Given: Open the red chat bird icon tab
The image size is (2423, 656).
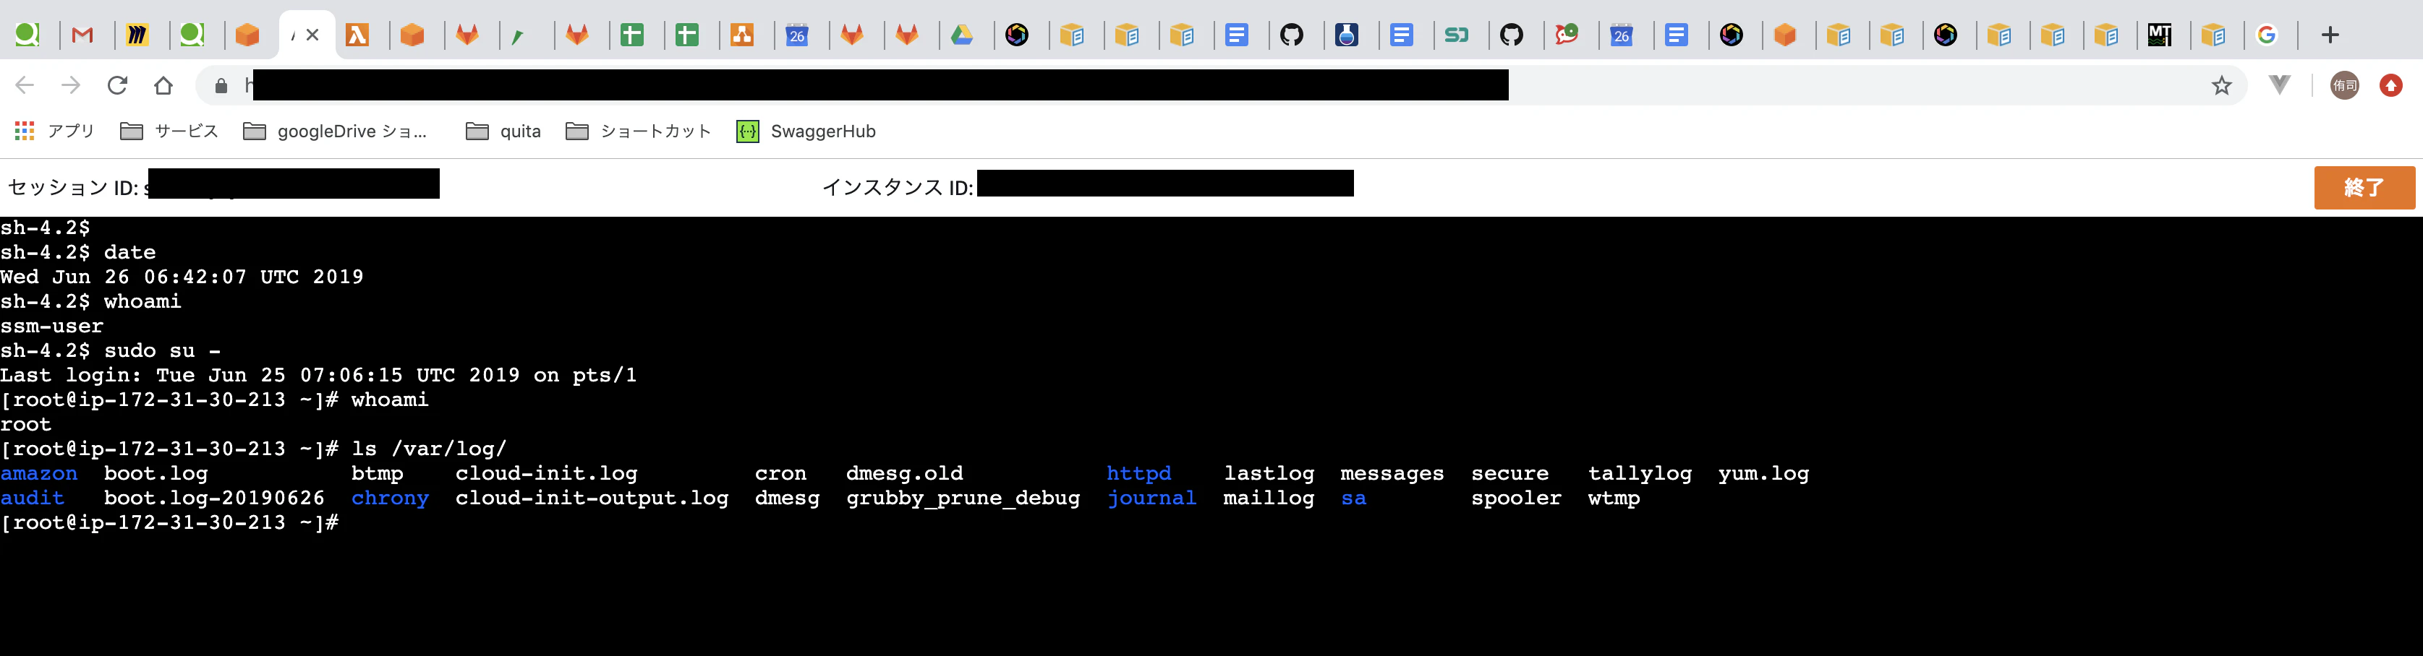Looking at the screenshot, I should click(x=1566, y=35).
